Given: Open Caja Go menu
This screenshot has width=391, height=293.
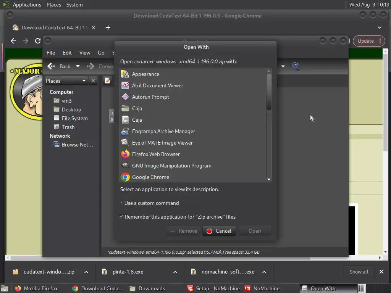Looking at the screenshot, I should pos(101,53).
